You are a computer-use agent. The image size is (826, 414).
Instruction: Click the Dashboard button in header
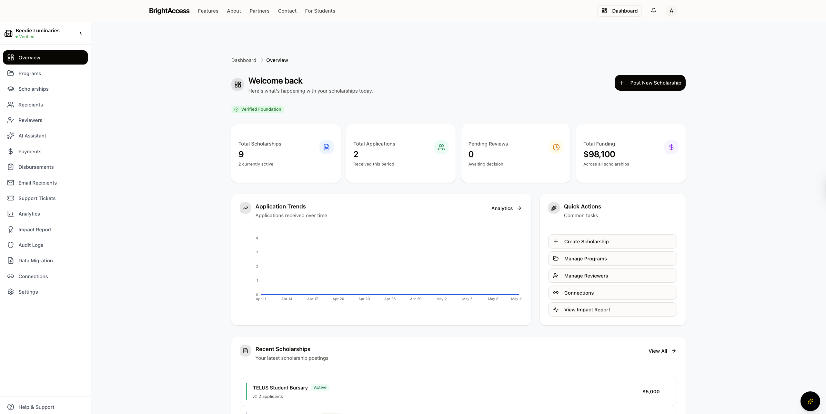pos(619,11)
